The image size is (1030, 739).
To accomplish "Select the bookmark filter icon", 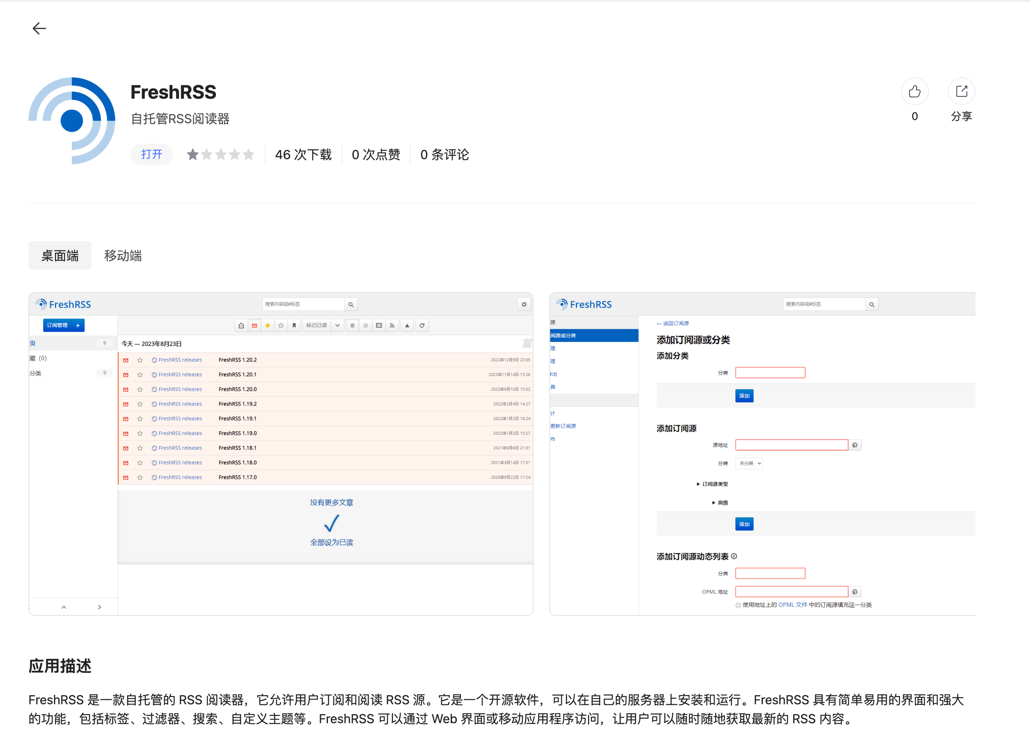I will click(x=294, y=325).
